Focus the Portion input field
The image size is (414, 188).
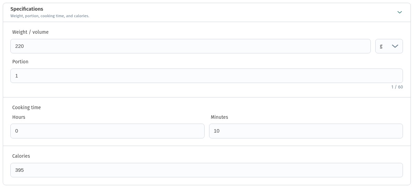[206, 76]
